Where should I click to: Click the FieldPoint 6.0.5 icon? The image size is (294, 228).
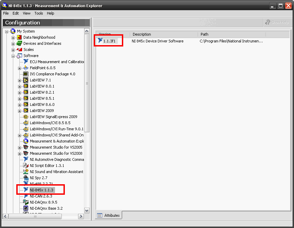[26, 68]
